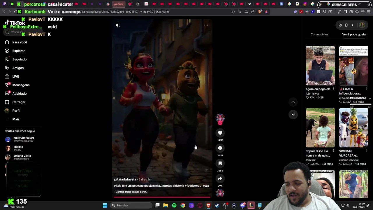This screenshot has width=373, height=210.
Task: Open emilyvitoriakart followed account
Action: (x=20, y=139)
